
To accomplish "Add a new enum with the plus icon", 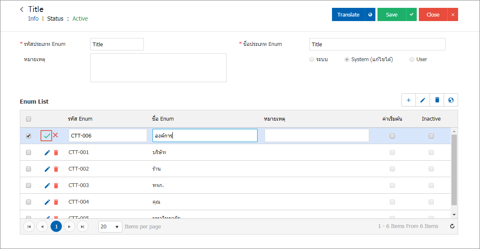I will (x=408, y=100).
